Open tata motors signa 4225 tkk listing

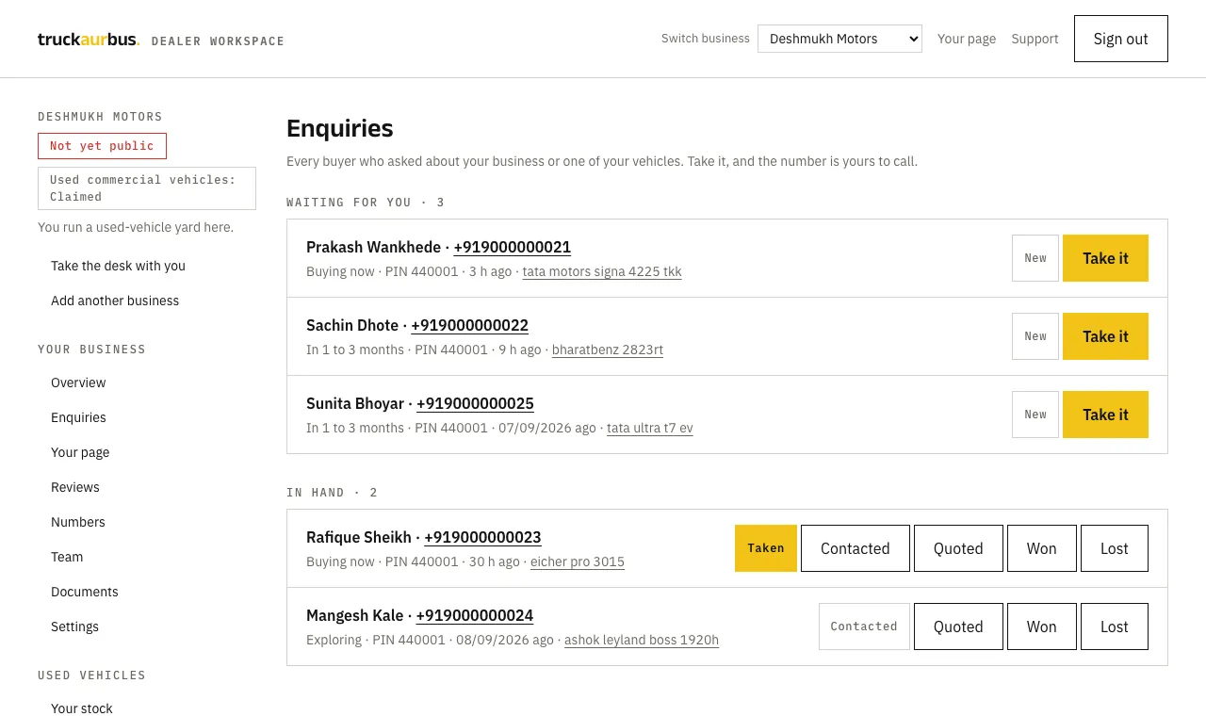pyautogui.click(x=602, y=271)
